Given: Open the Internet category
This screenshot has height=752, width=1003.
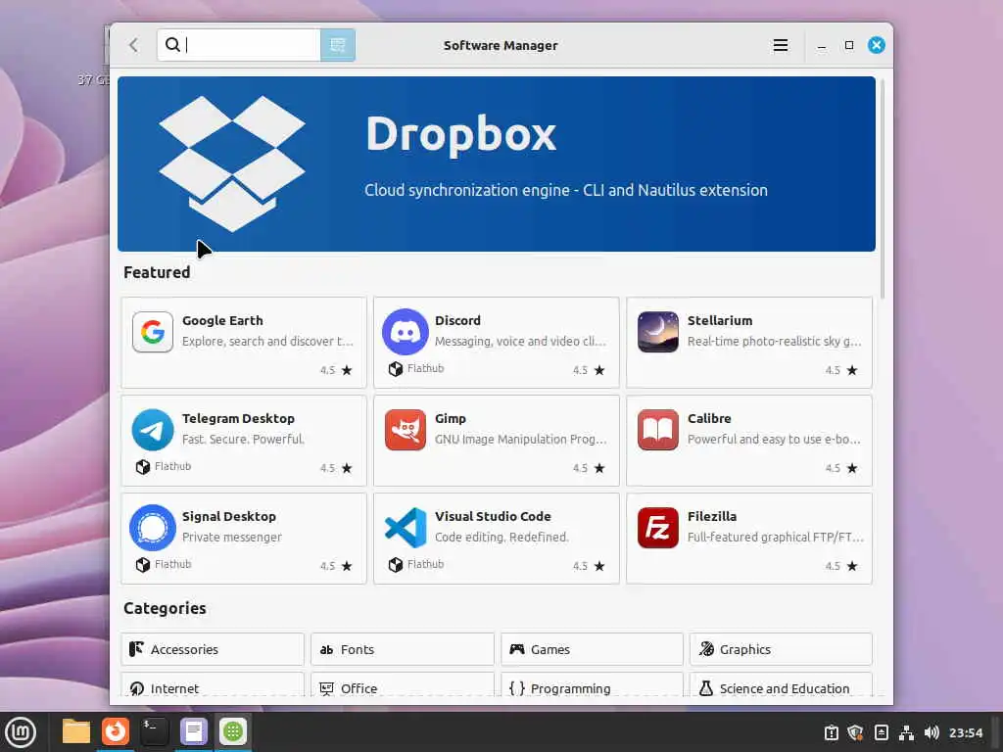Looking at the screenshot, I should [x=213, y=684].
